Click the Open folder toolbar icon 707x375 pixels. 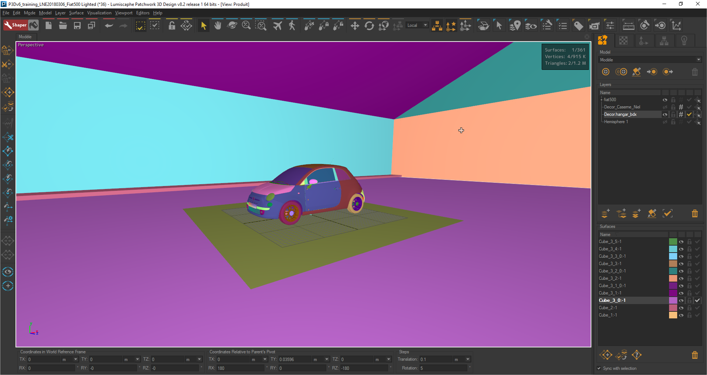tap(63, 25)
